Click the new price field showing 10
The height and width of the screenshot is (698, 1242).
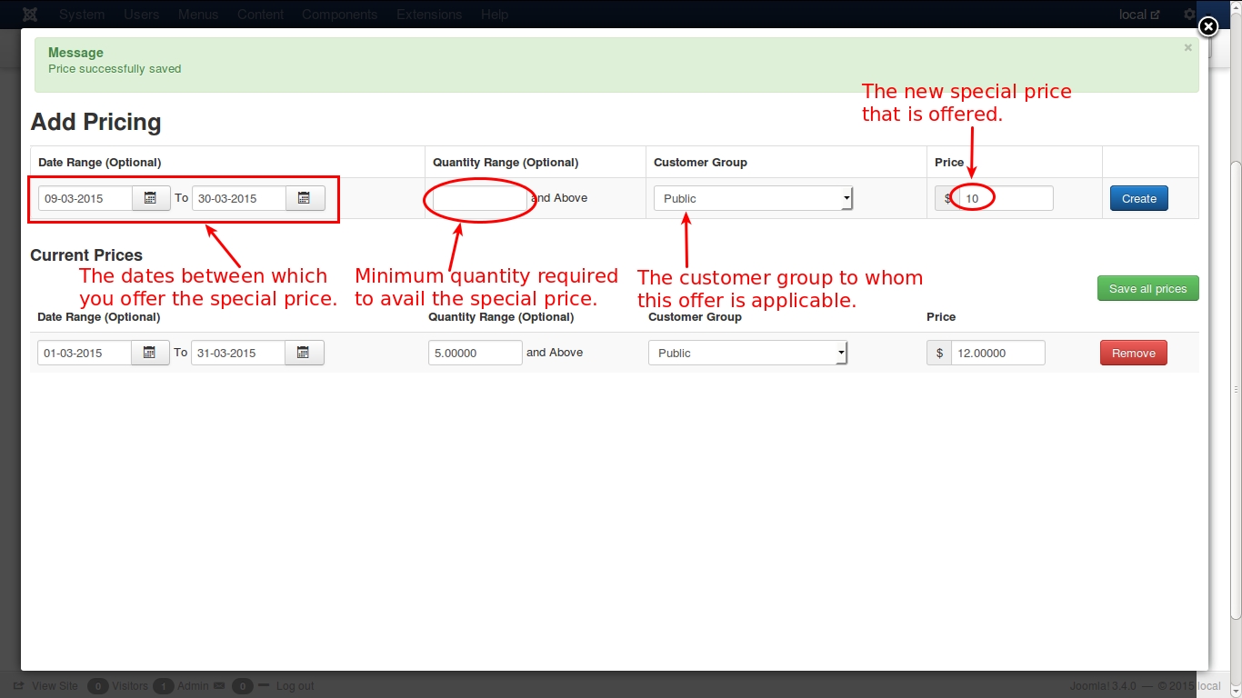(x=1006, y=198)
